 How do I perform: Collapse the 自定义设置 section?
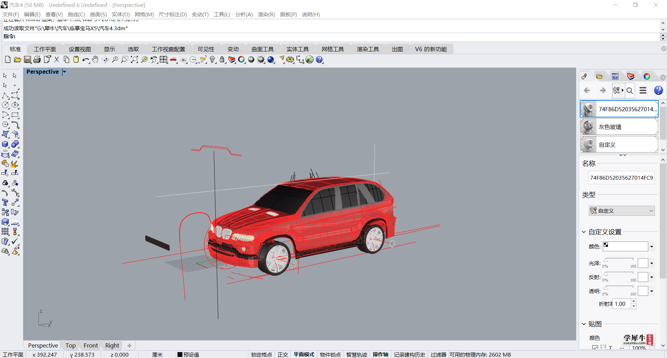584,232
